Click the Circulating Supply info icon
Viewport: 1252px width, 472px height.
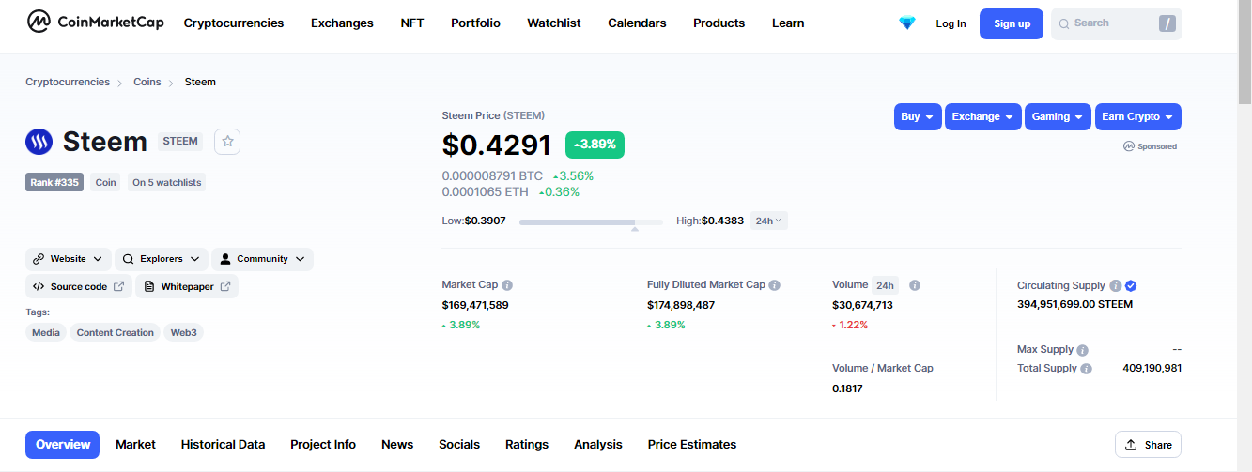(1115, 285)
